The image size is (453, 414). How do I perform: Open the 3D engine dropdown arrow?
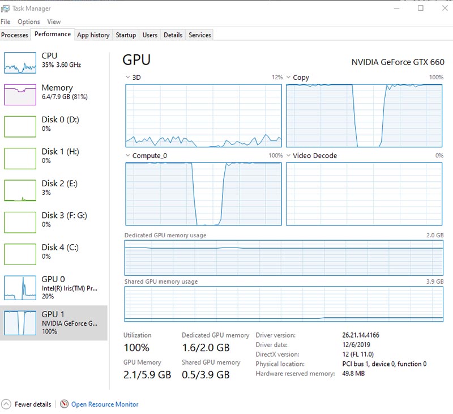click(x=128, y=77)
